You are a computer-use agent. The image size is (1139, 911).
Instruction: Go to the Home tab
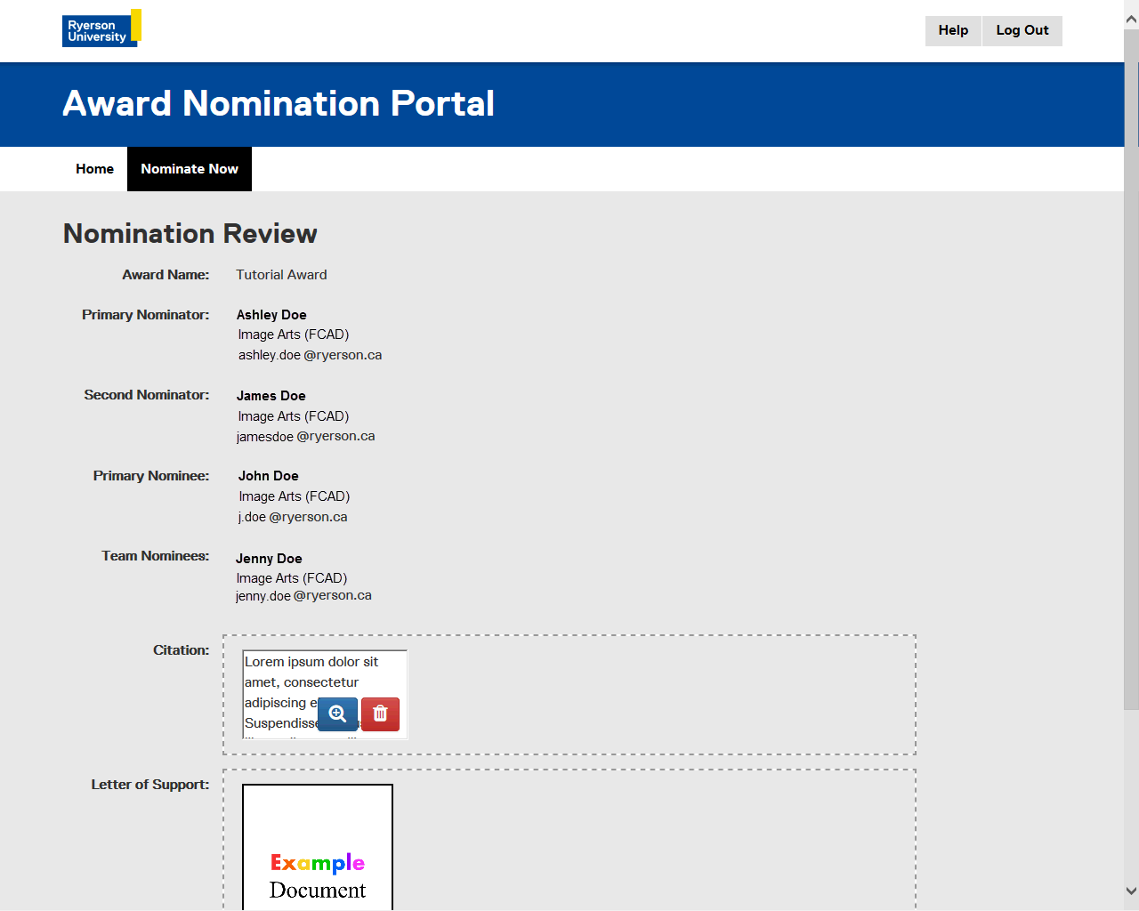coord(94,169)
